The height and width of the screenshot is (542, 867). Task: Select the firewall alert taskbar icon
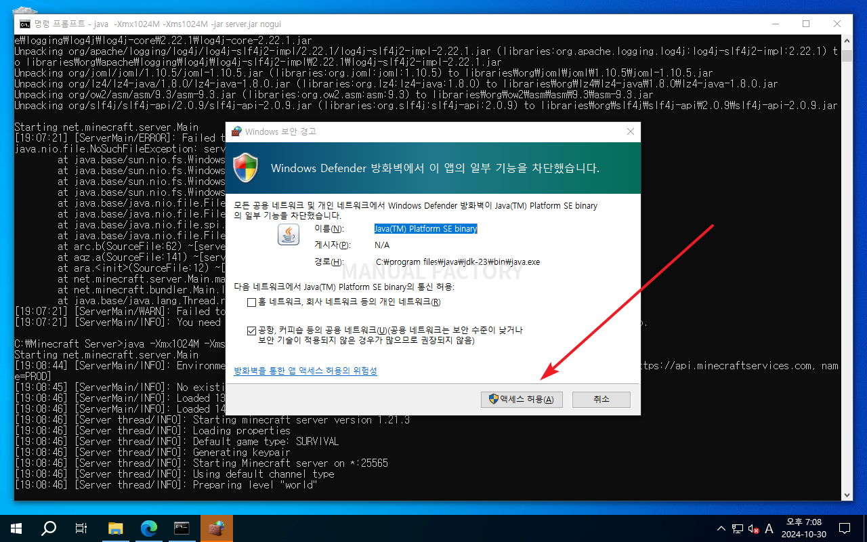click(x=217, y=528)
